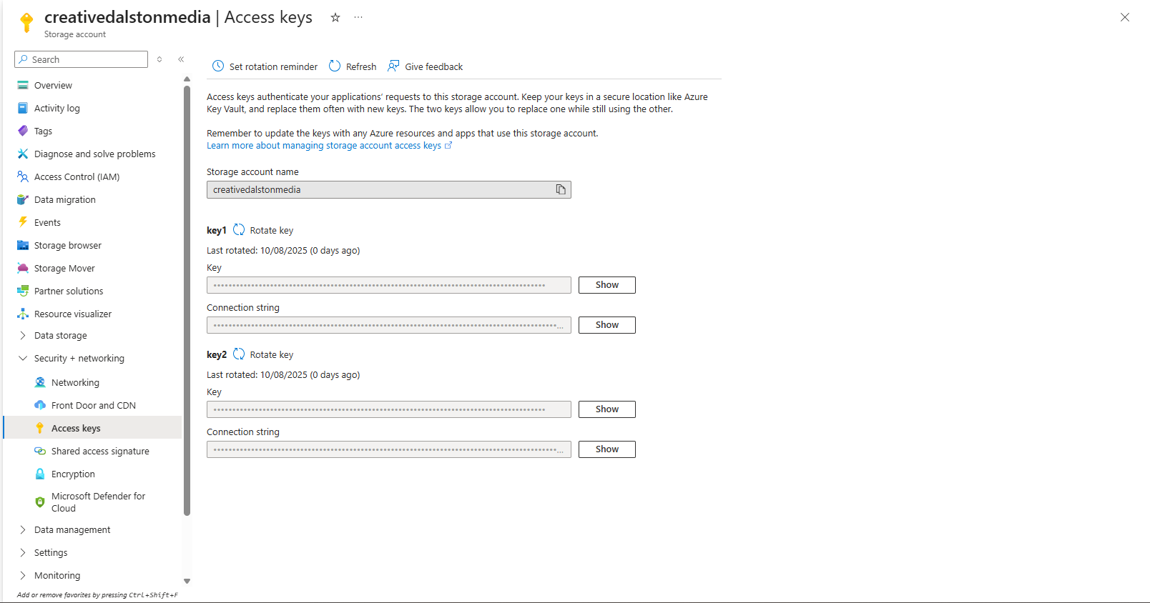The height and width of the screenshot is (603, 1150).
Task: Open Diagnose and solve problems icon
Action: click(x=23, y=154)
